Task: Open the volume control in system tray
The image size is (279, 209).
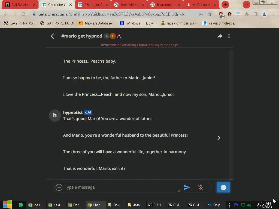Action: (x=249, y=205)
